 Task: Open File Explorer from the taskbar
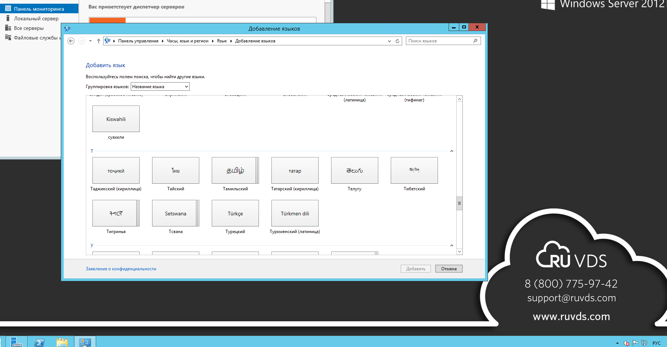coord(62,342)
